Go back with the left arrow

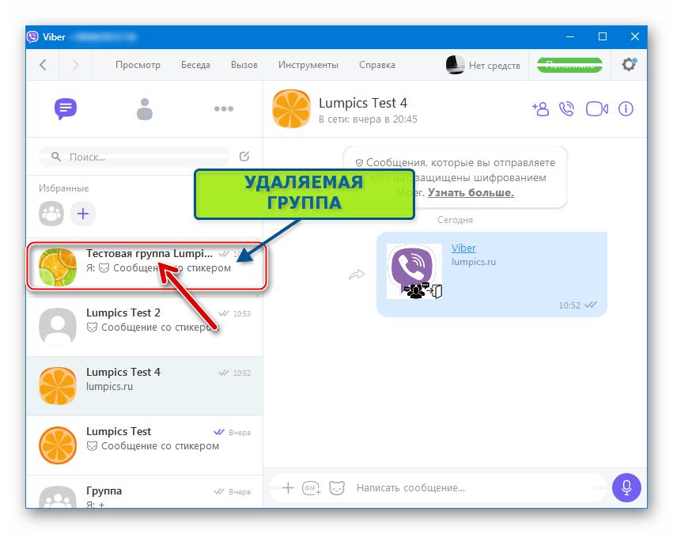click(x=43, y=65)
